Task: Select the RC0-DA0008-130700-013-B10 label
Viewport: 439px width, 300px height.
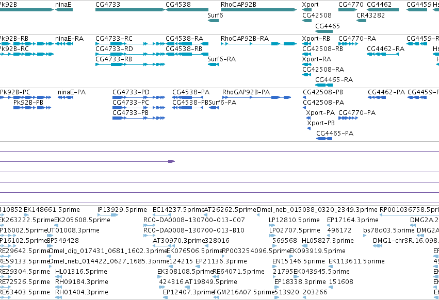Action: (194, 230)
